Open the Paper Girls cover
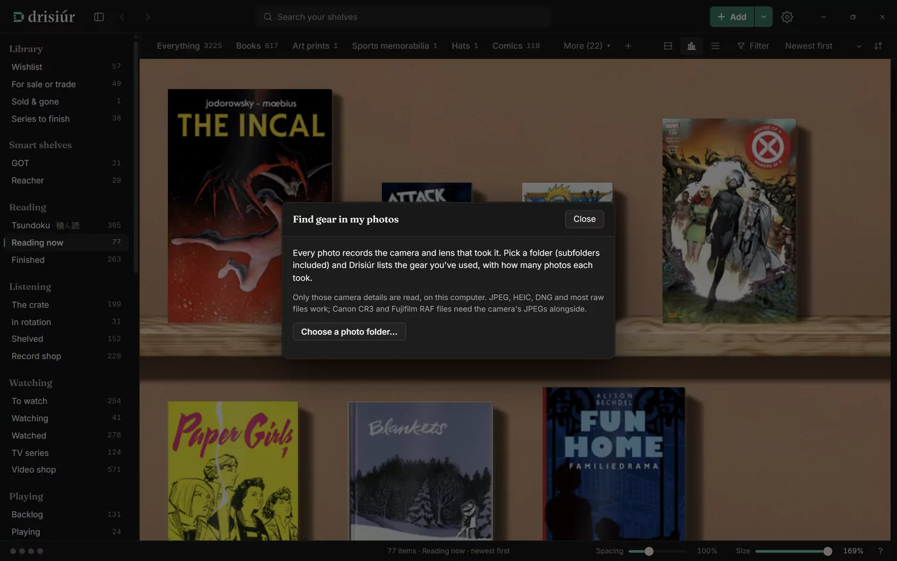This screenshot has height=561, width=897. pos(233,471)
